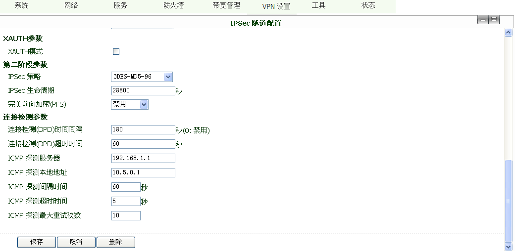The width and height of the screenshot is (515, 251).
Task: Click the ICMP 探测本地地址 field
Action: [143, 172]
